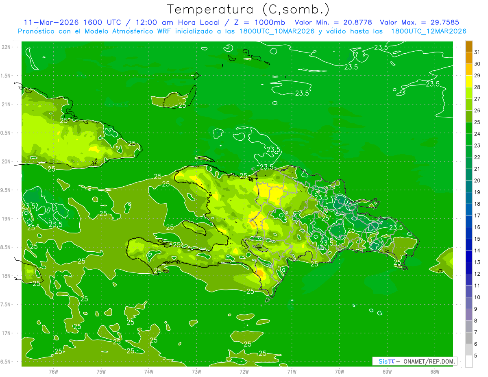
Task: Click the white legend swatch below value 5
Action: click(x=469, y=362)
